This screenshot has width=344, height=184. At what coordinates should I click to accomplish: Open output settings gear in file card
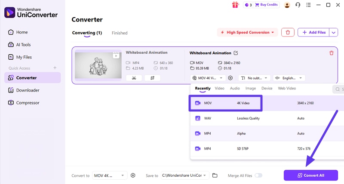point(230,78)
